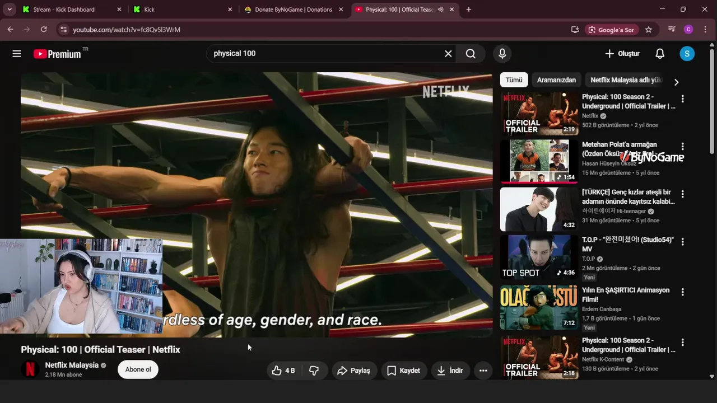Viewport: 717px width, 403px height.
Task: View site information in address bar
Action: pos(63,30)
